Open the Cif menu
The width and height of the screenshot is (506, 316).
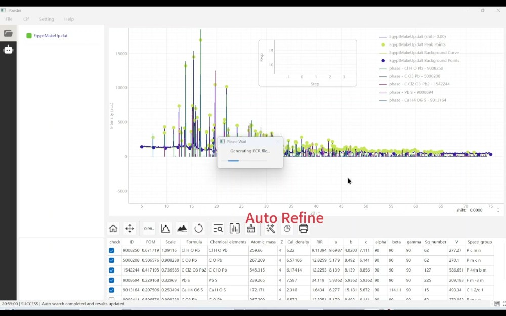(26, 19)
